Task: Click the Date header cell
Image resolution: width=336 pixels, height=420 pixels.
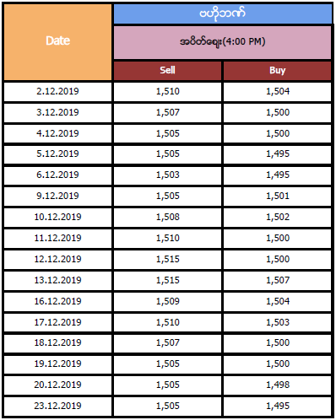Action: (x=57, y=42)
